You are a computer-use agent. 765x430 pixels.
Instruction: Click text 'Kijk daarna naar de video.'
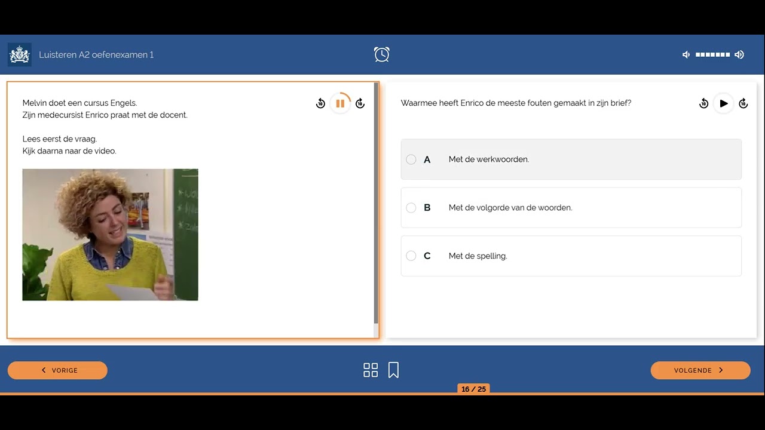[x=69, y=151]
